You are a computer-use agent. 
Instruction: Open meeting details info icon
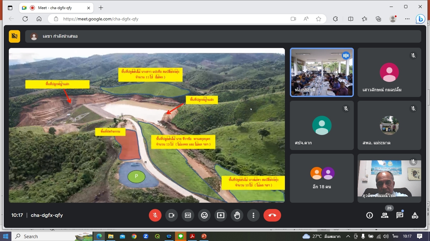pos(370,215)
